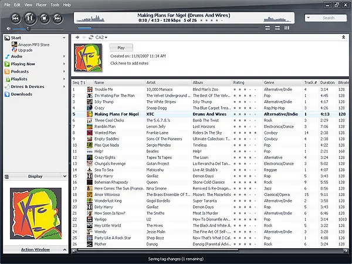This screenshot has height=264, width=352.
Task: Click the volume slider handle
Action: click(28, 29)
